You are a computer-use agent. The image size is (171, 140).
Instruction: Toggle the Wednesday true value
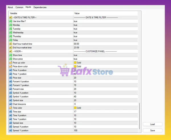[75, 32]
